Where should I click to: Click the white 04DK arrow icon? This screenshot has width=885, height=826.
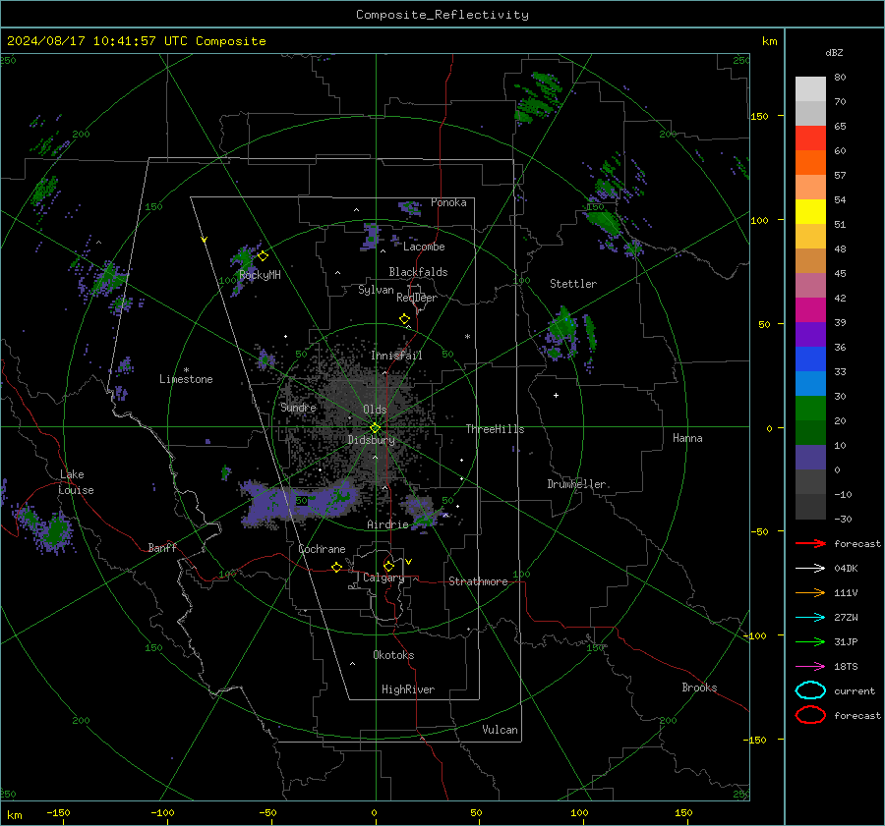810,568
